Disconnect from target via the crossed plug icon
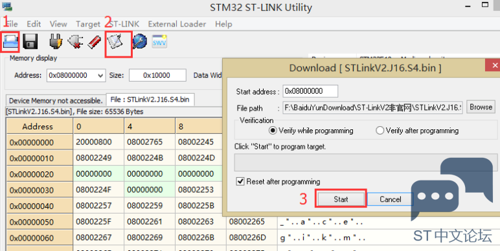The image size is (500, 251). click(75, 42)
